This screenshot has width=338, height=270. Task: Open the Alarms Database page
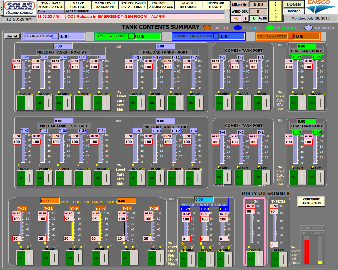coord(189,5)
